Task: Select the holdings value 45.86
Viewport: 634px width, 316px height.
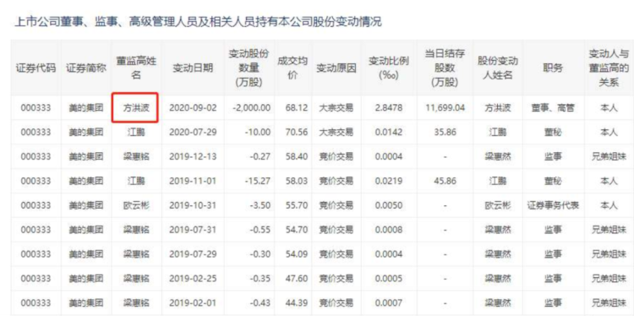Action: [445, 181]
